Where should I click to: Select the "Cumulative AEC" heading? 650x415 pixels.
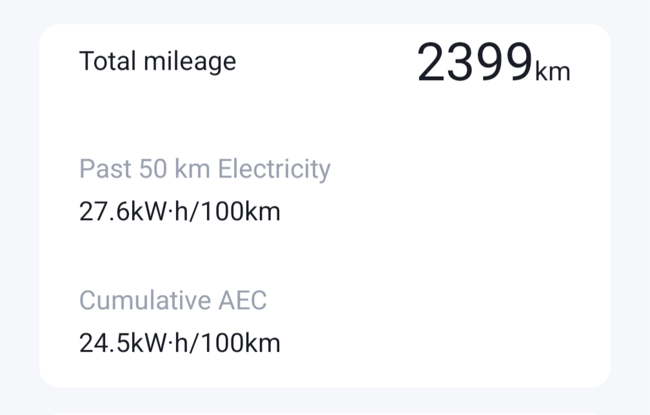point(173,300)
